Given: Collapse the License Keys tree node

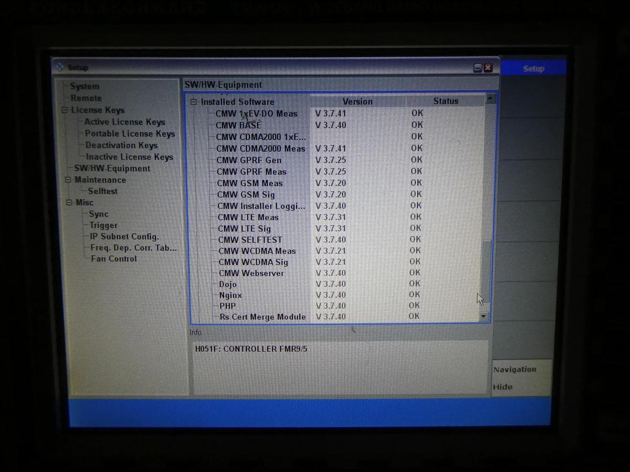Looking at the screenshot, I should tap(65, 110).
